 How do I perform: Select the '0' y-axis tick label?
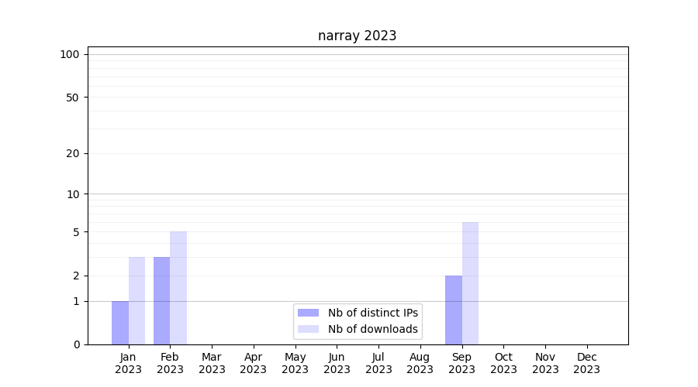(76, 344)
